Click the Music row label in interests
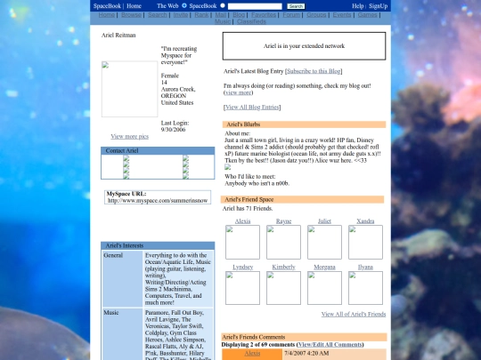The height and width of the screenshot is (360, 481). (111, 313)
